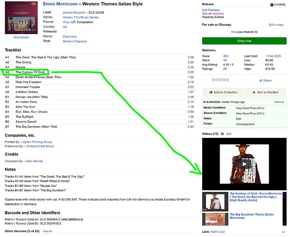Click View All other versions link
The height and width of the screenshot is (237, 290).
pyautogui.click(x=47, y=231)
